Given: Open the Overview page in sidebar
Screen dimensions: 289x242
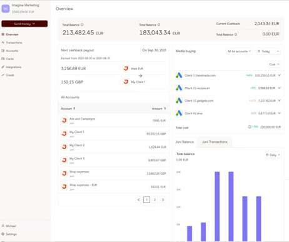Looking at the screenshot, I should pyautogui.click(x=12, y=34).
